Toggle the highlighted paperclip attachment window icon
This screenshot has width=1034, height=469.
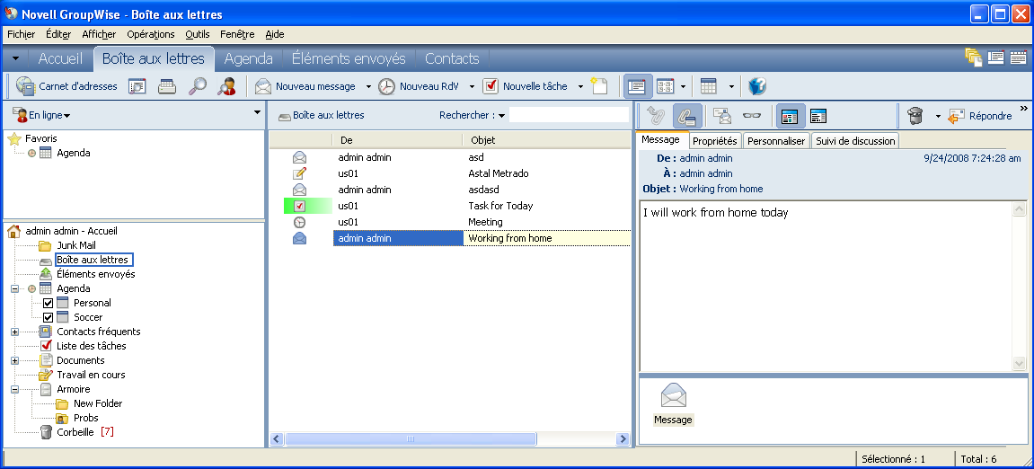[686, 116]
